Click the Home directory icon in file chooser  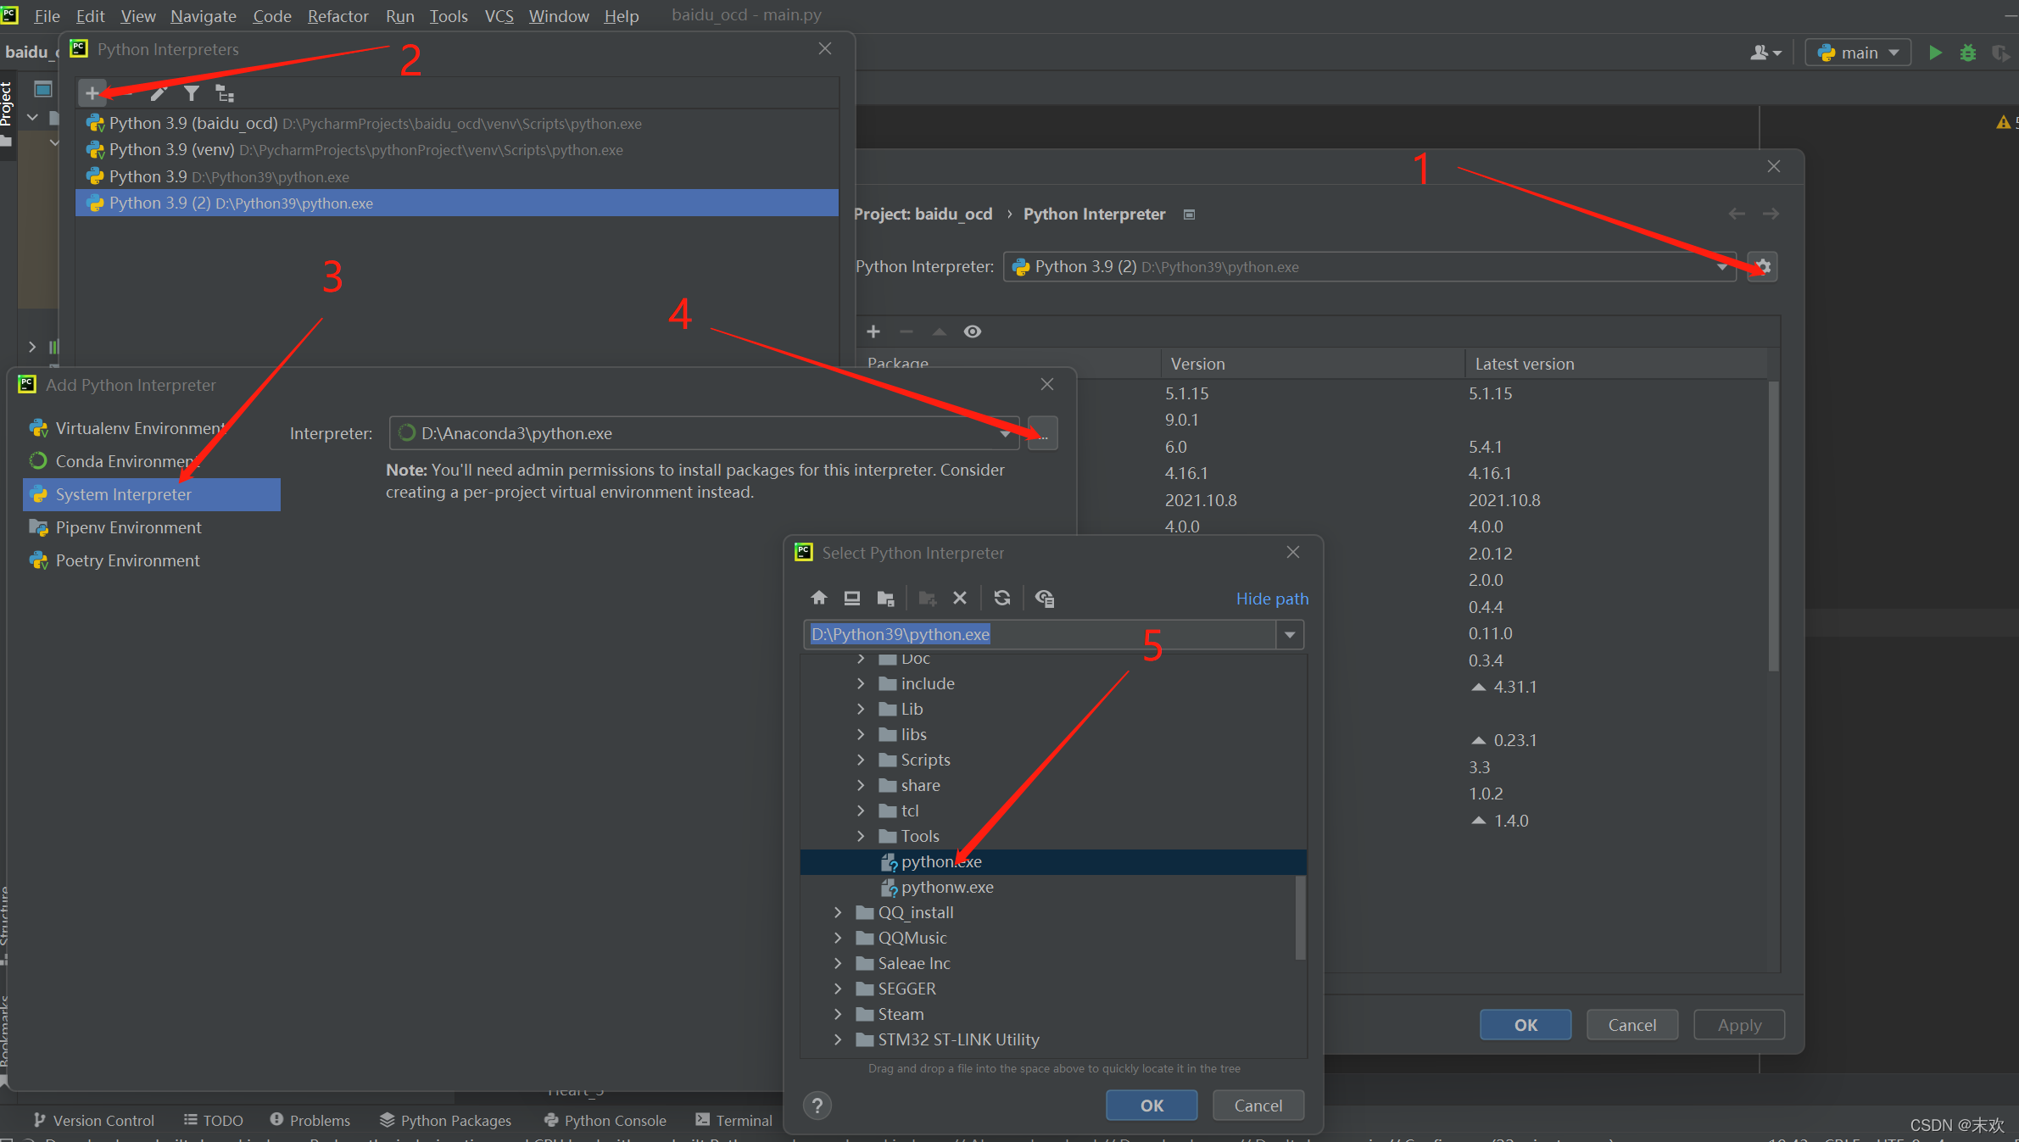[x=818, y=598]
